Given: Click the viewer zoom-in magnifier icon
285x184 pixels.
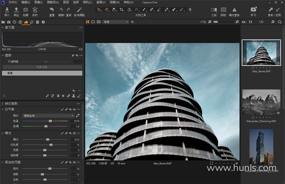Looking at the screenshot, I should click(x=237, y=22).
